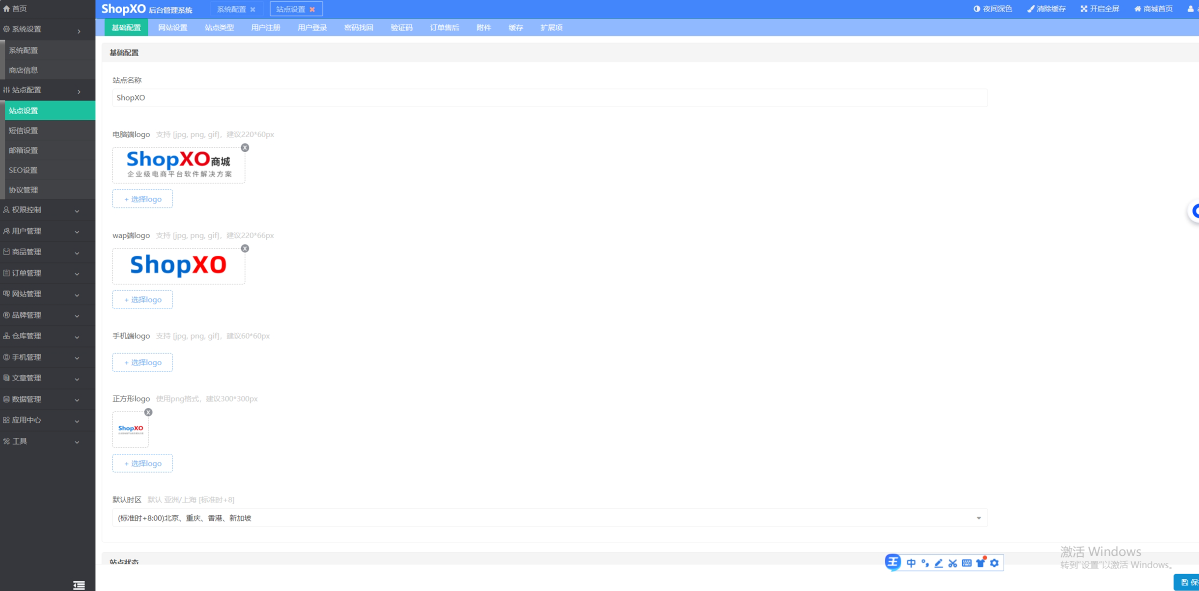Go to 首页 home in the sidebar
The width and height of the screenshot is (1199, 591).
tap(15, 9)
